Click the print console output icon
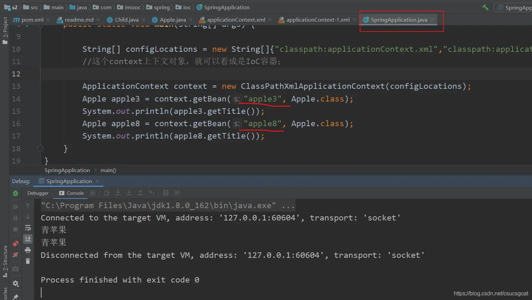Image resolution: width=532 pixels, height=300 pixels. [x=28, y=250]
